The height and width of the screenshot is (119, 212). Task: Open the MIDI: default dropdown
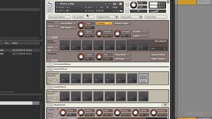pos(68,27)
